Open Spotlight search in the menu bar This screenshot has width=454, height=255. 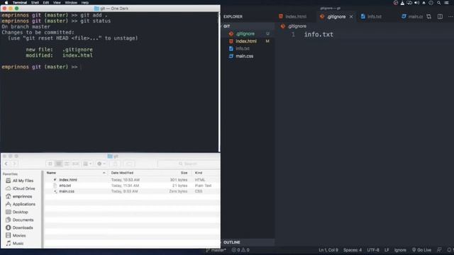438,3
